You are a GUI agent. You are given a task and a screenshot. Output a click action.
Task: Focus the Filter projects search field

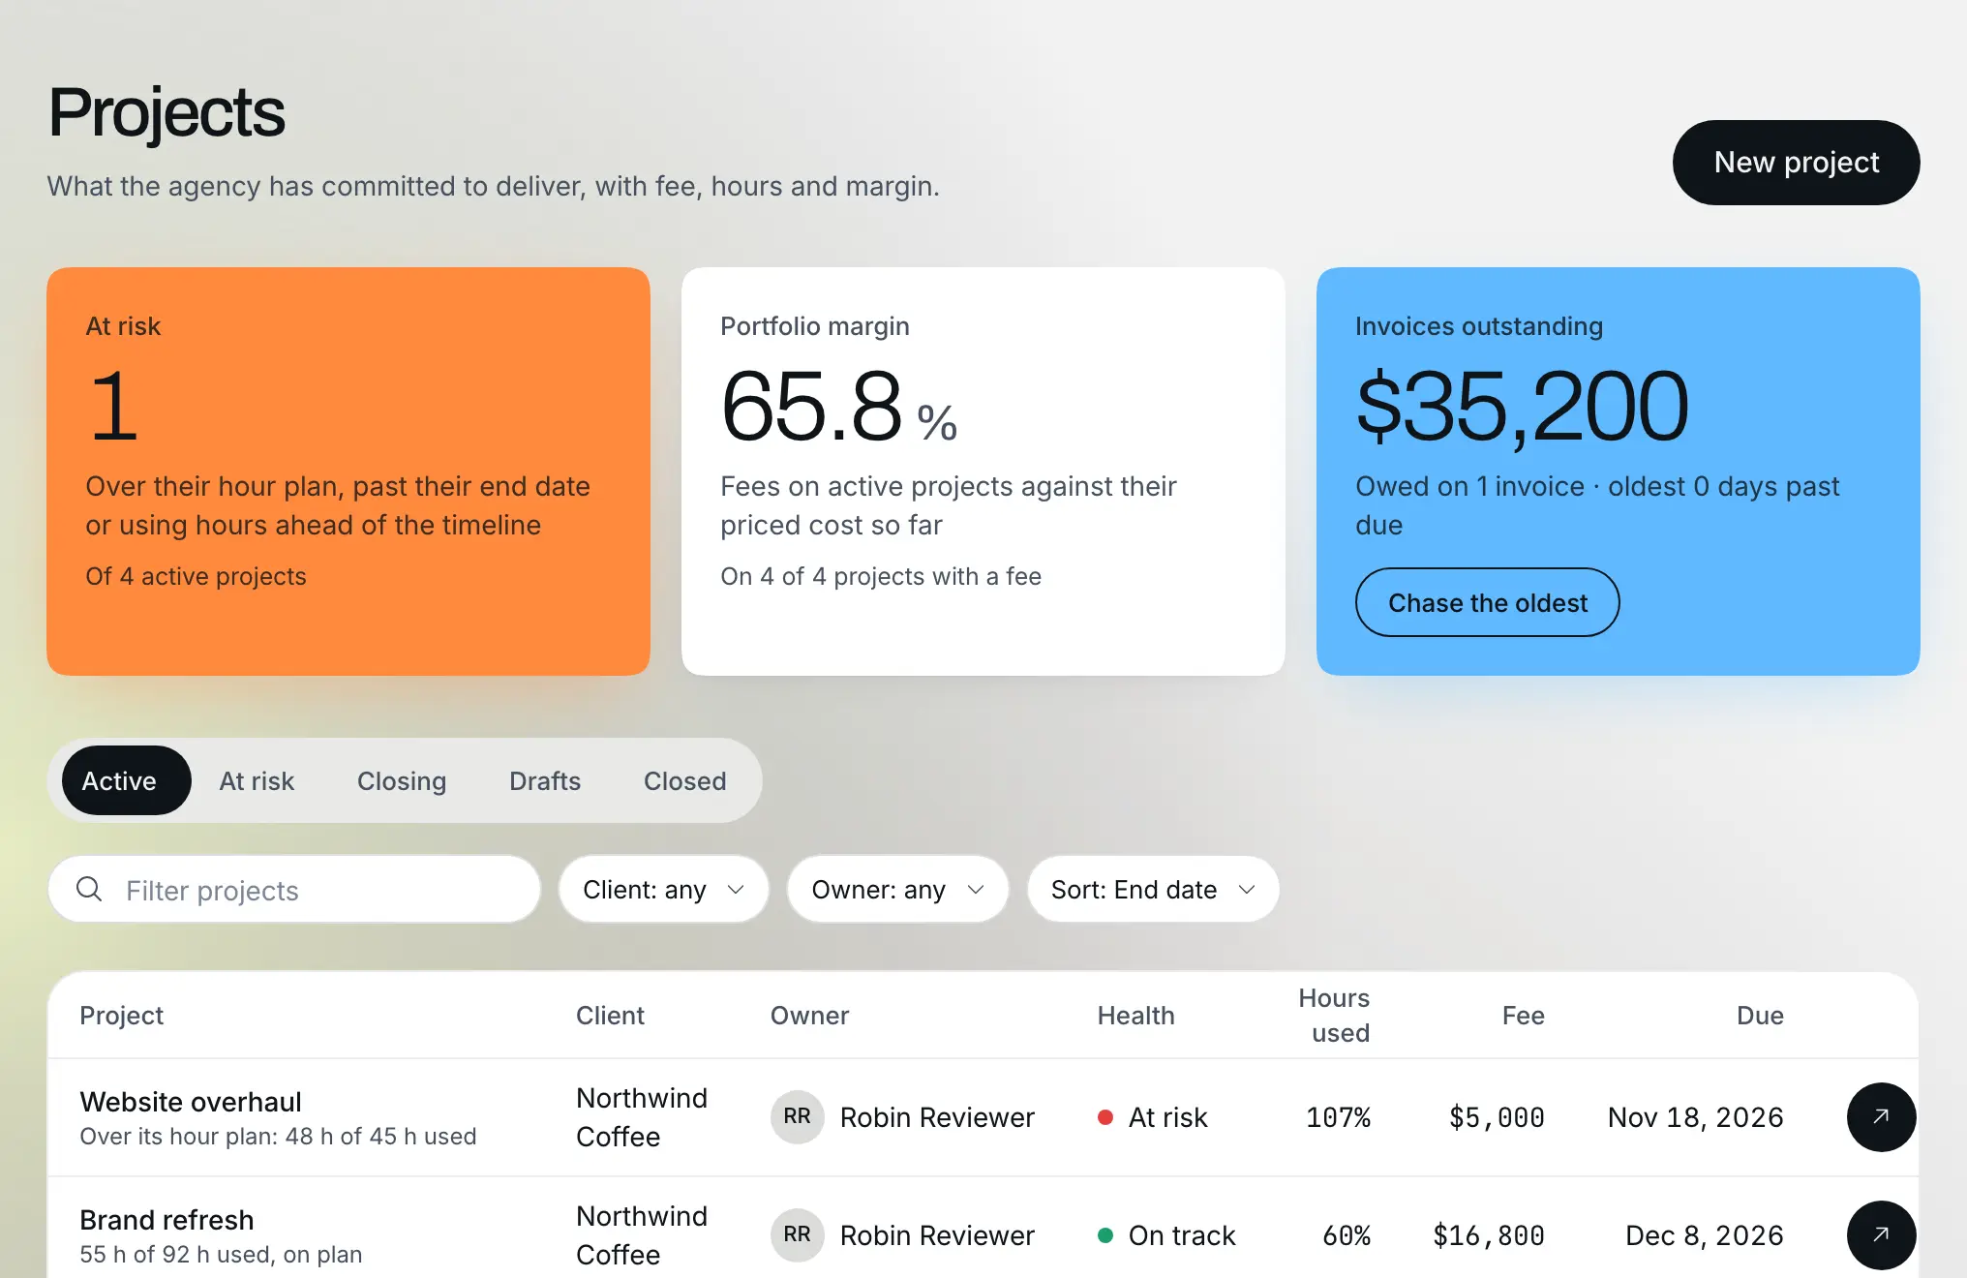[x=294, y=889]
